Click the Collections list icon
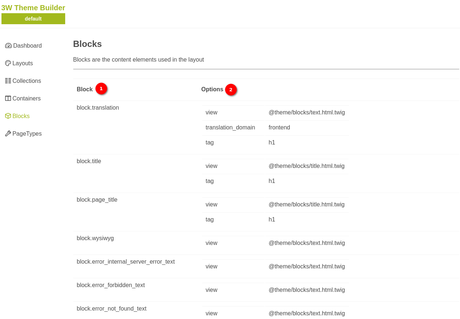The width and height of the screenshot is (460, 319). point(8,81)
